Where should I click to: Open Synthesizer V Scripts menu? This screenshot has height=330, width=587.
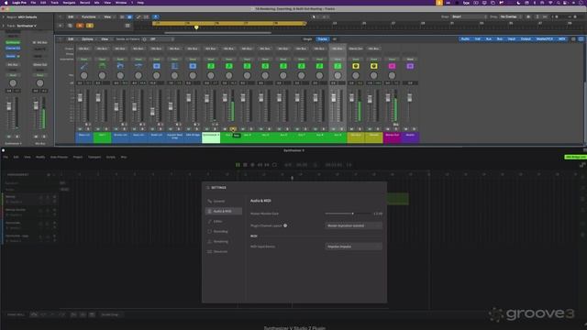coord(111,157)
